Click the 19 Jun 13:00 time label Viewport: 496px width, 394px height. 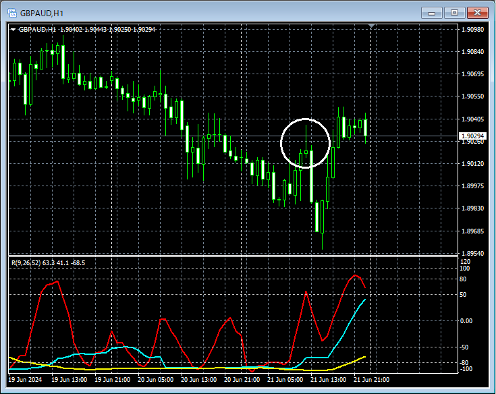coord(70,379)
